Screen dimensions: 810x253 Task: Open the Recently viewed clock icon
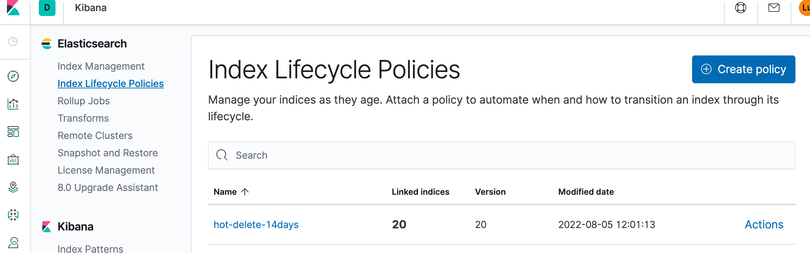pyautogui.click(x=13, y=42)
